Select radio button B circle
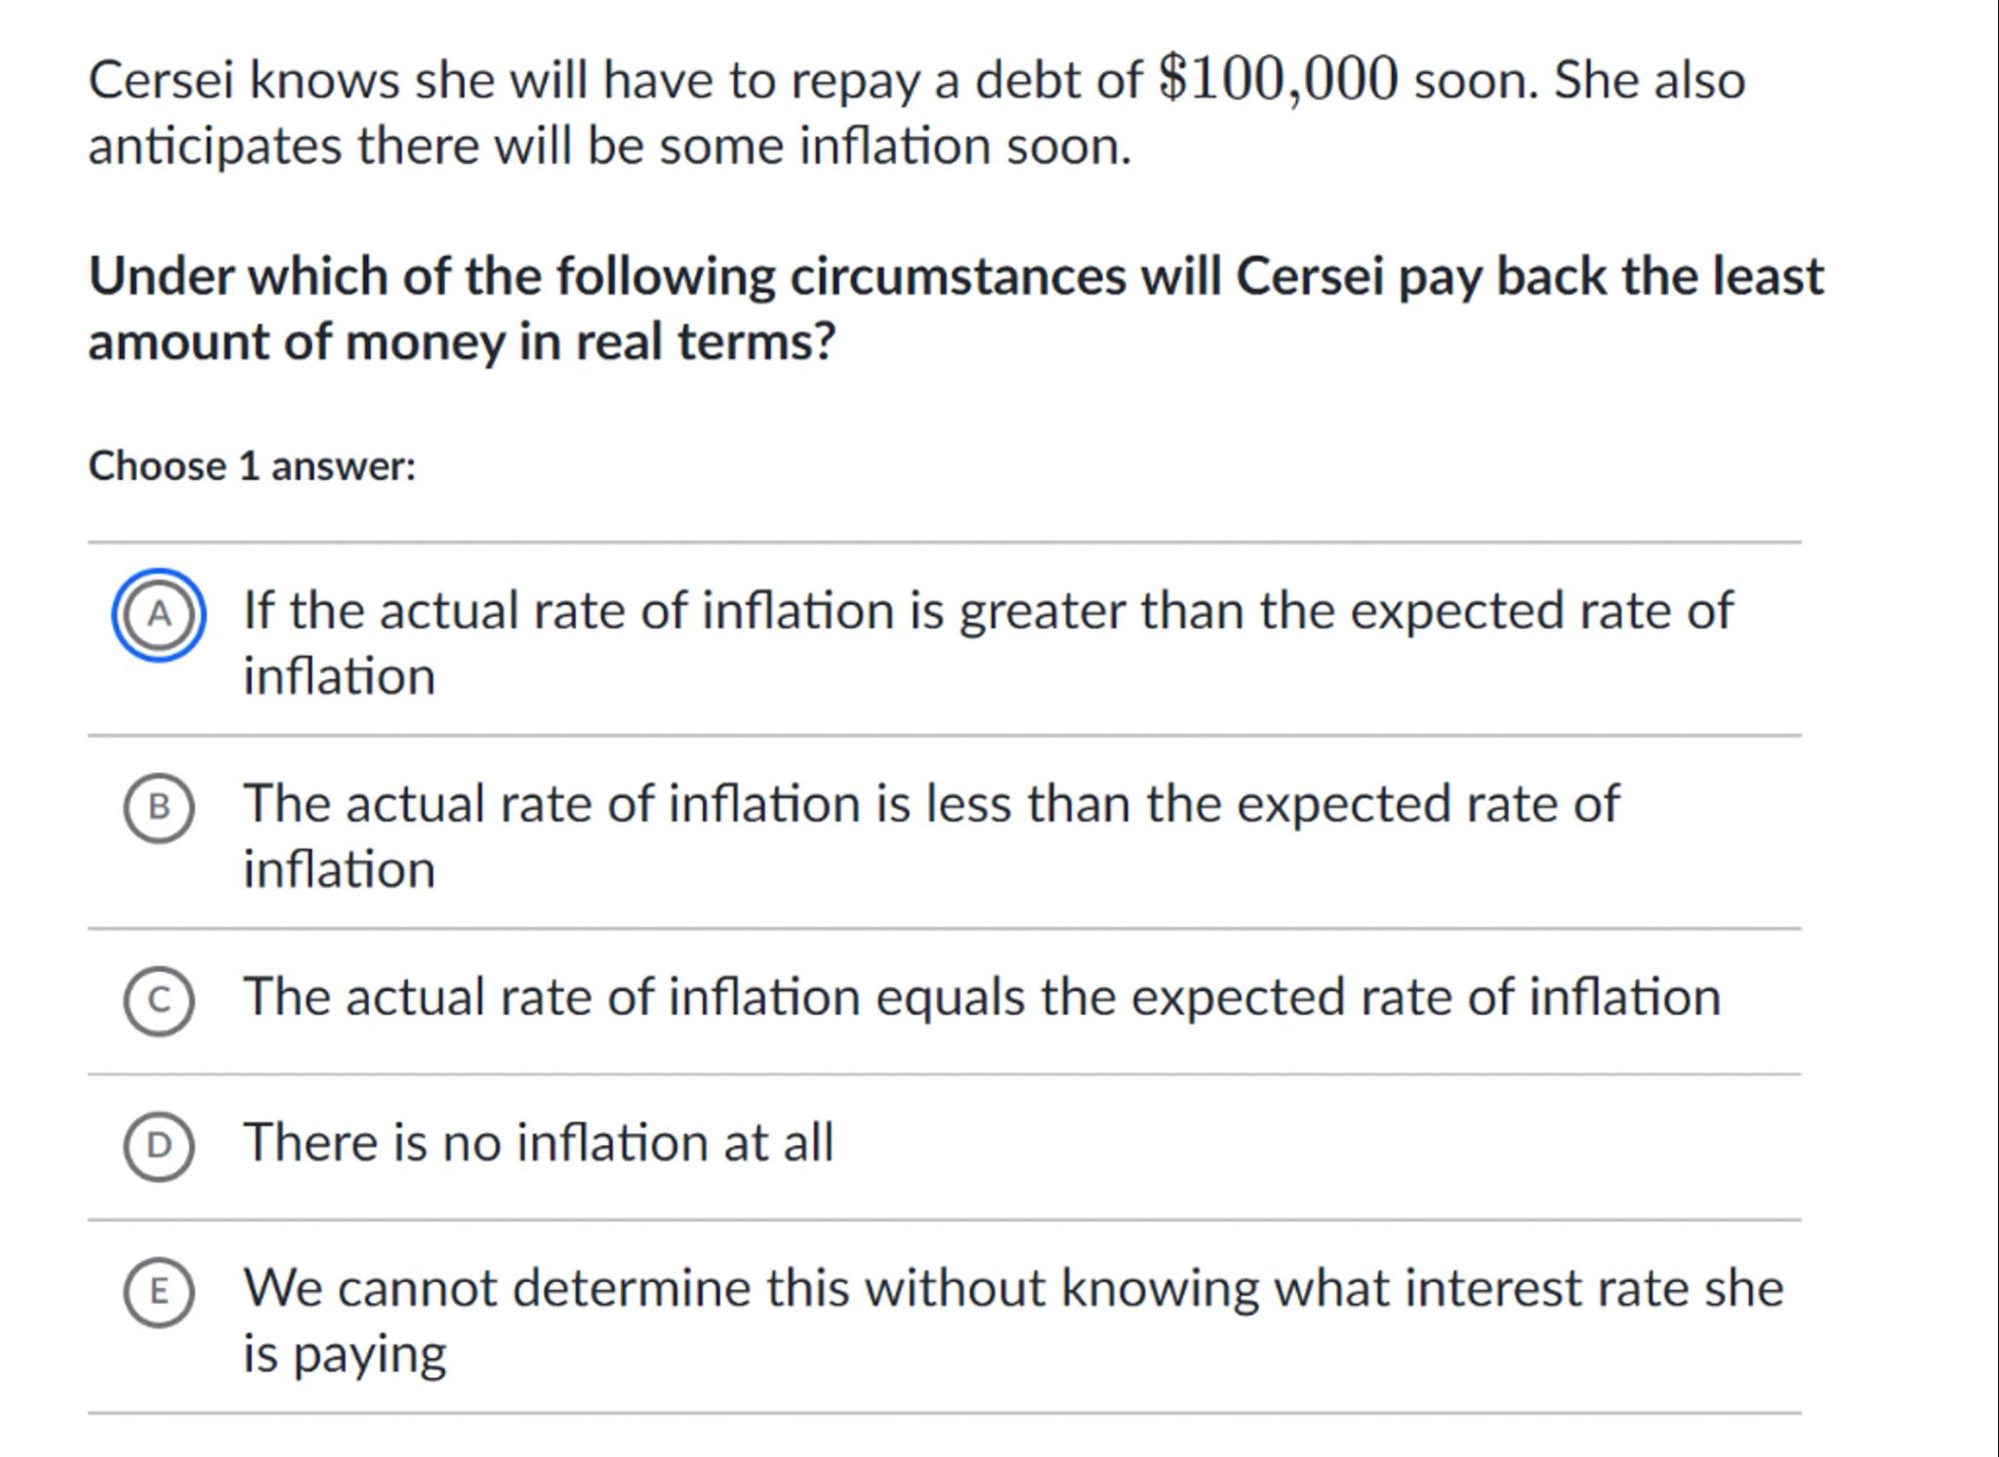This screenshot has height=1457, width=1999. (x=158, y=807)
